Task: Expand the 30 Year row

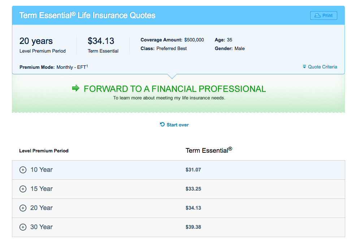Action: click(x=23, y=227)
